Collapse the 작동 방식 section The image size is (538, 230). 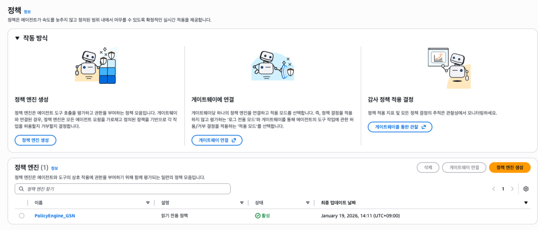pyautogui.click(x=17, y=38)
